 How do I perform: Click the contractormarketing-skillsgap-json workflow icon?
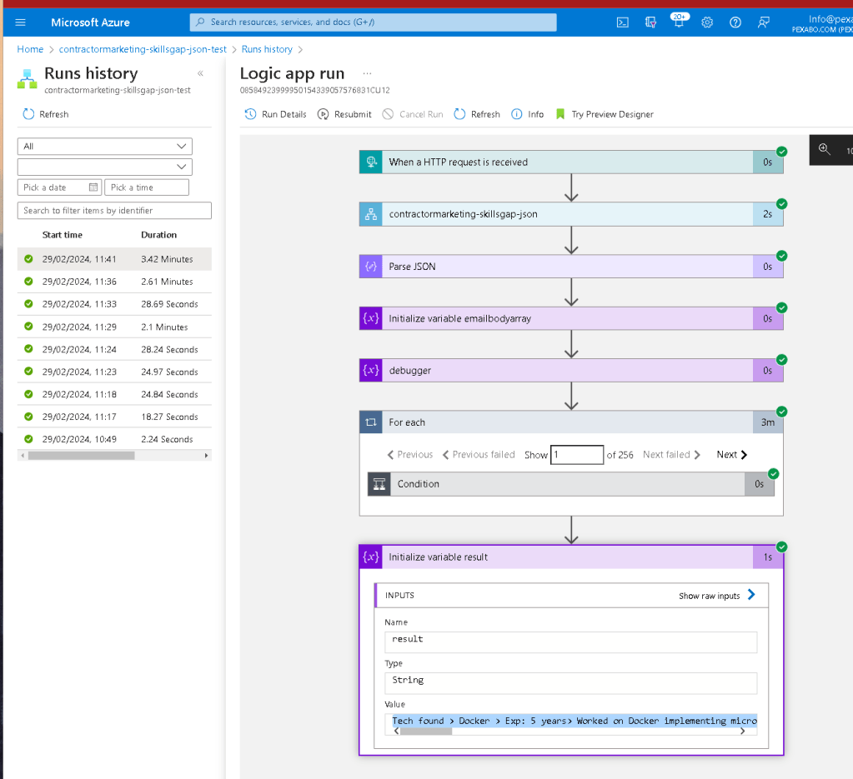tap(371, 214)
